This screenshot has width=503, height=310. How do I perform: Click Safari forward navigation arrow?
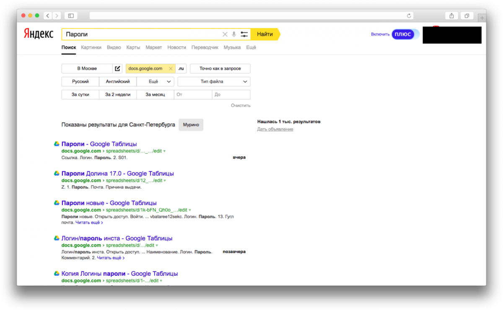point(57,15)
